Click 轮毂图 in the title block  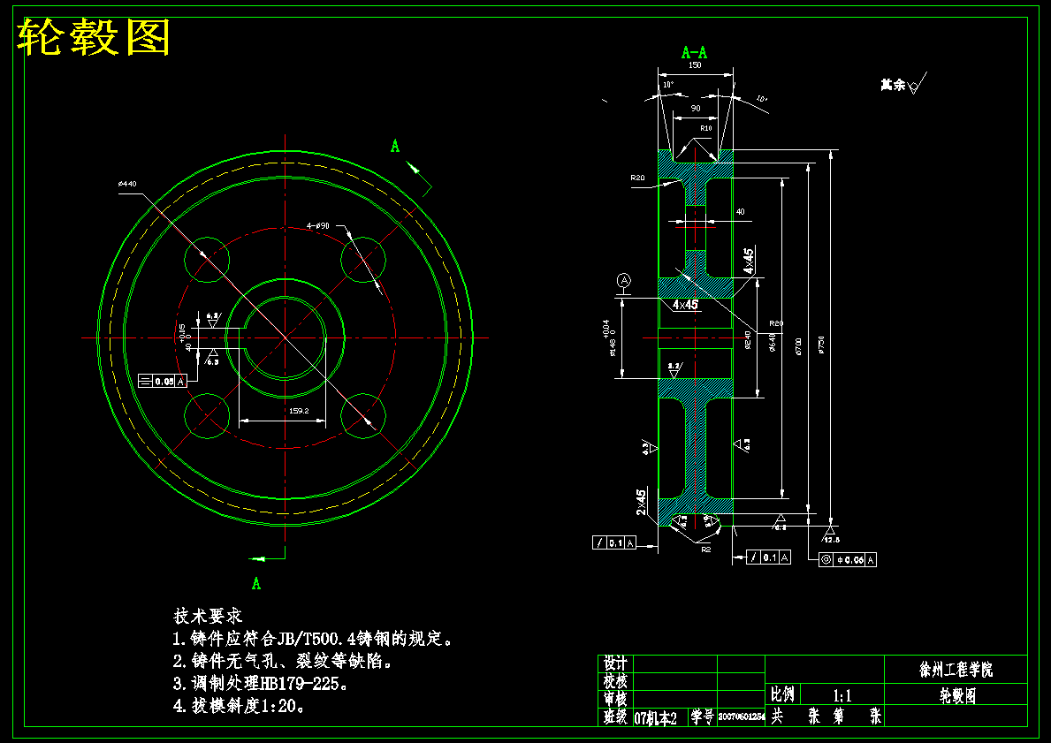point(956,695)
